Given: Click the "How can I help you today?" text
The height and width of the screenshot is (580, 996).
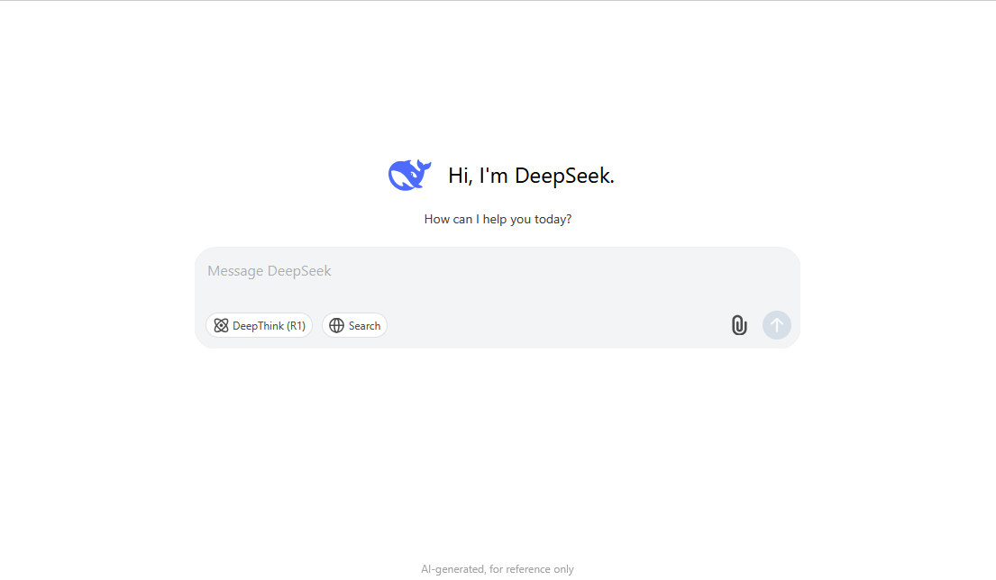Looking at the screenshot, I should (498, 220).
